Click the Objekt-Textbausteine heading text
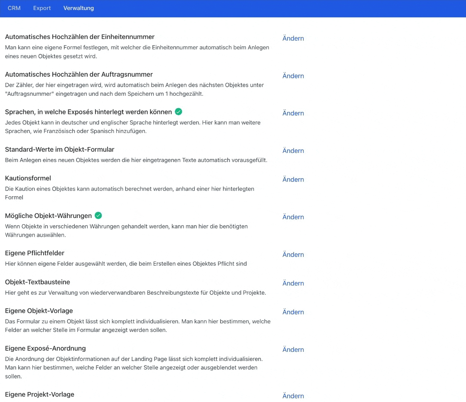Viewport: 466px width, 402px height. pyautogui.click(x=37, y=282)
